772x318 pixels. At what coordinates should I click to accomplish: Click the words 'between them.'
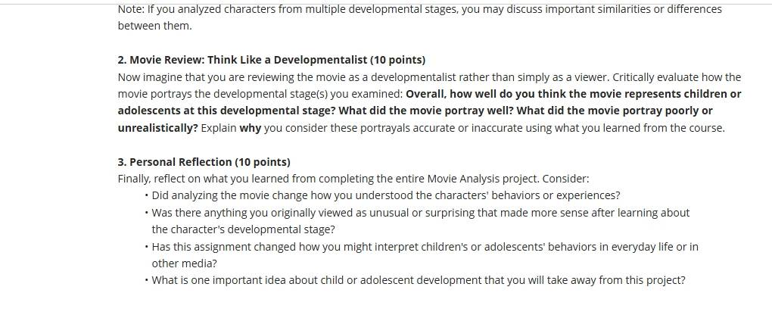click(154, 26)
